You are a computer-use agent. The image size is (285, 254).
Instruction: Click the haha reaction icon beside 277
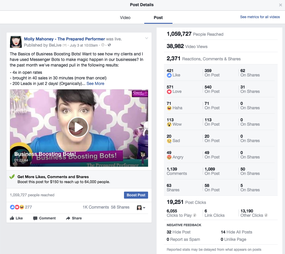tap(22, 207)
